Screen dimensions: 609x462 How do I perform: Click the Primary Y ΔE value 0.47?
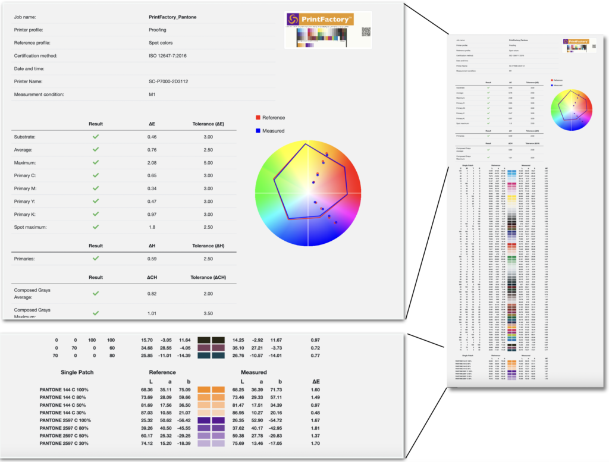[x=152, y=201]
